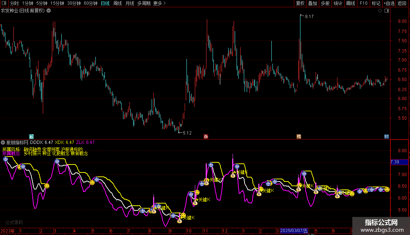Activate the 画线 drawing tools
The image size is (410, 235).
click(350, 3)
